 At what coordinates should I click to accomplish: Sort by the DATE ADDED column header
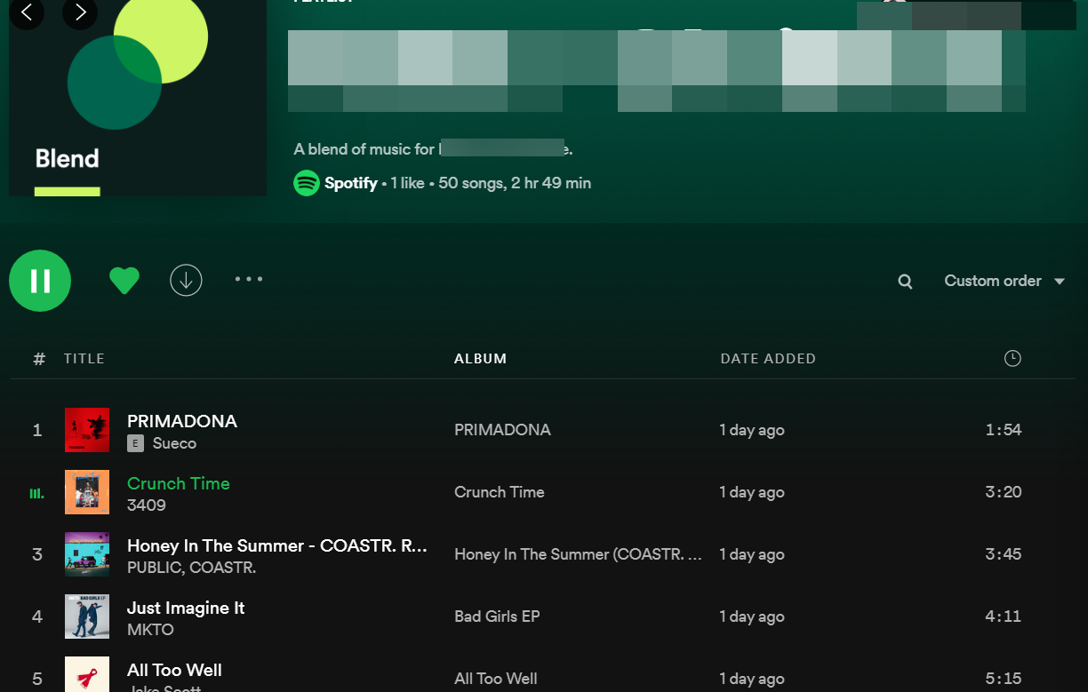pyautogui.click(x=768, y=359)
